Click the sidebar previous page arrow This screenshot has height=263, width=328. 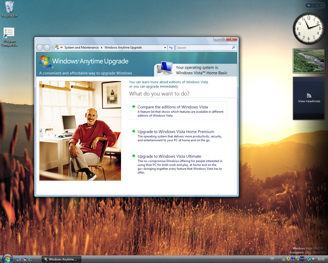click(x=316, y=5)
